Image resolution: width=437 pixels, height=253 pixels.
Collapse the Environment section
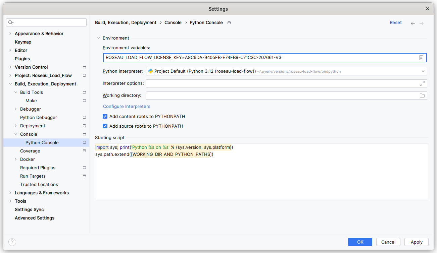click(98, 38)
